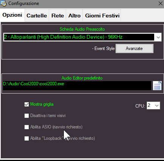Click the Mostra griglia label text
This screenshot has height=161, width=164.
coord(42,104)
